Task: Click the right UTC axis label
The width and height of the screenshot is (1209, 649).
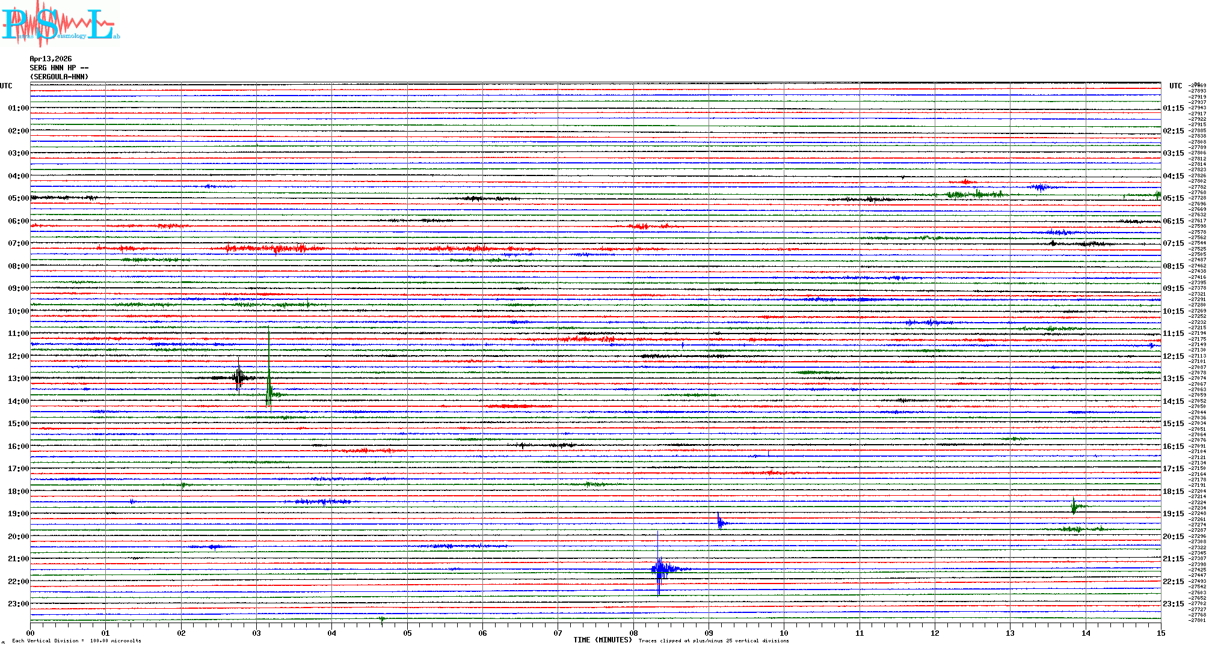Action: click(x=1175, y=86)
